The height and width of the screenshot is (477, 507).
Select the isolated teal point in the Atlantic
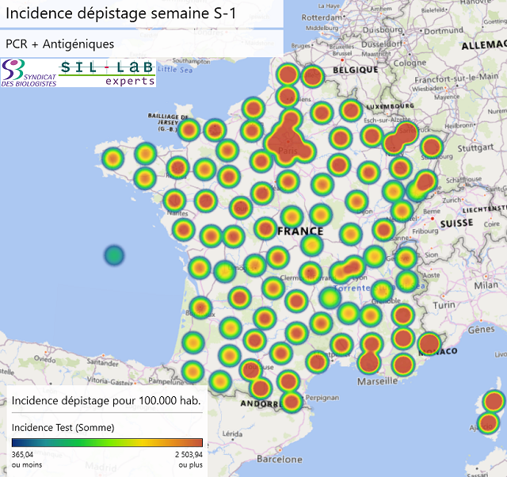click(114, 255)
